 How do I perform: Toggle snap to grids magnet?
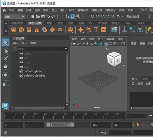pos(93,17)
